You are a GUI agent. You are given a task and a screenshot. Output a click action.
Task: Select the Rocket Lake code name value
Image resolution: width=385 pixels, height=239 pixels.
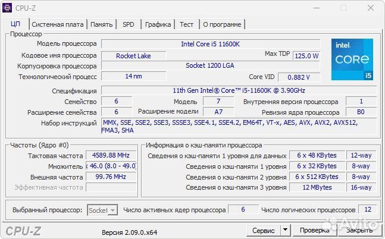click(133, 56)
